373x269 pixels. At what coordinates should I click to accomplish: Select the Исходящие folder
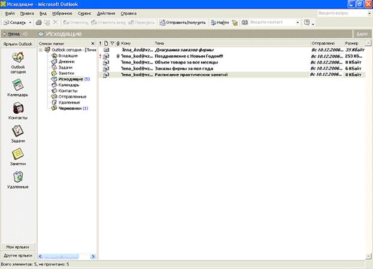tap(71, 79)
